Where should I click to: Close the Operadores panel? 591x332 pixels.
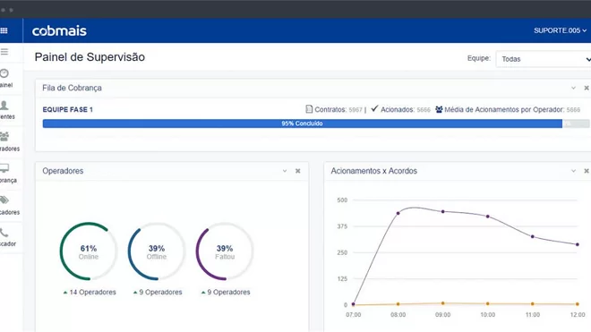[298, 171]
